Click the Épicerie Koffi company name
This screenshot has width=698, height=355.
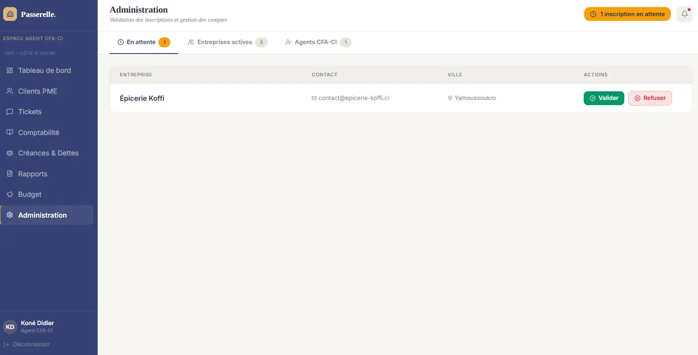tap(142, 99)
